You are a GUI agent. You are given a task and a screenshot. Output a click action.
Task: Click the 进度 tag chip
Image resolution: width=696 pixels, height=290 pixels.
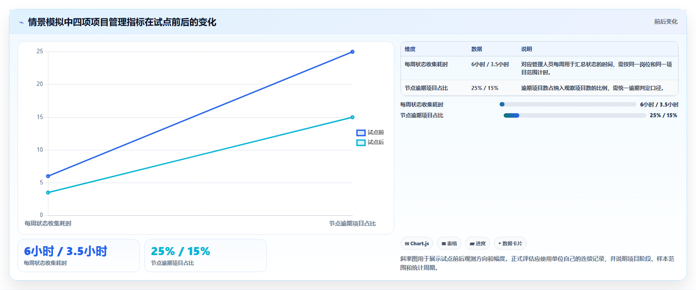478,243
